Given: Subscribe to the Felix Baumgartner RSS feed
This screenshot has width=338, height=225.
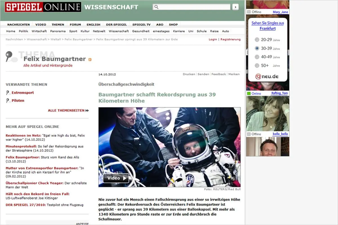Looking at the screenshot, I should click(90, 59).
